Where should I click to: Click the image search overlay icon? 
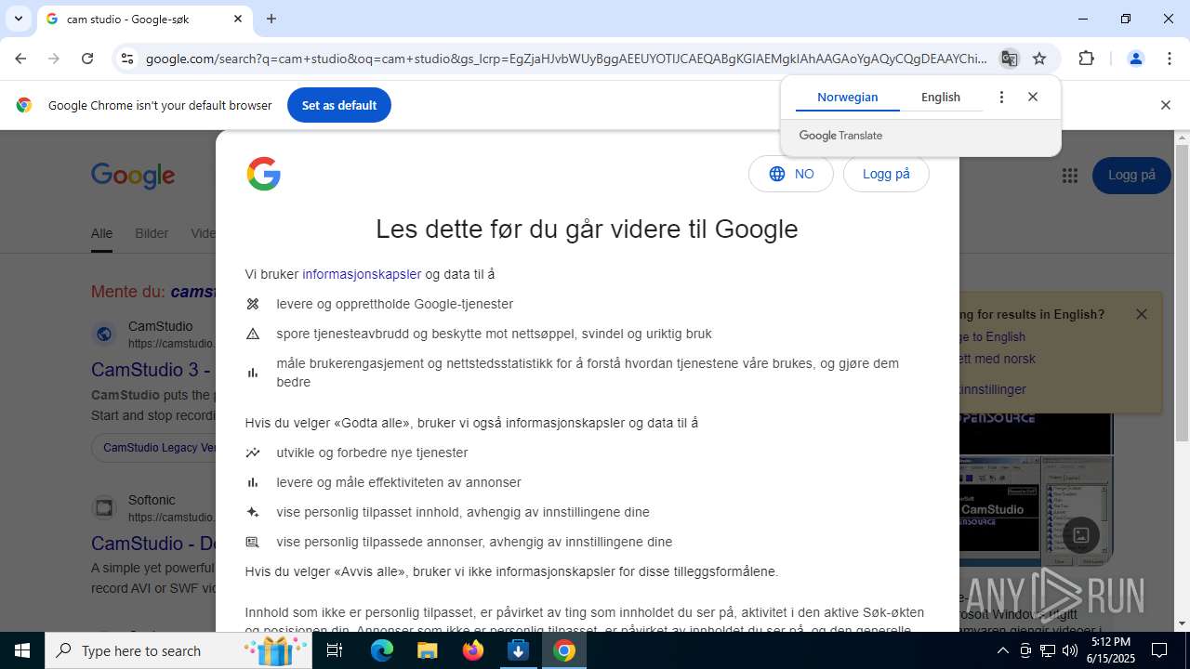[x=1081, y=535]
